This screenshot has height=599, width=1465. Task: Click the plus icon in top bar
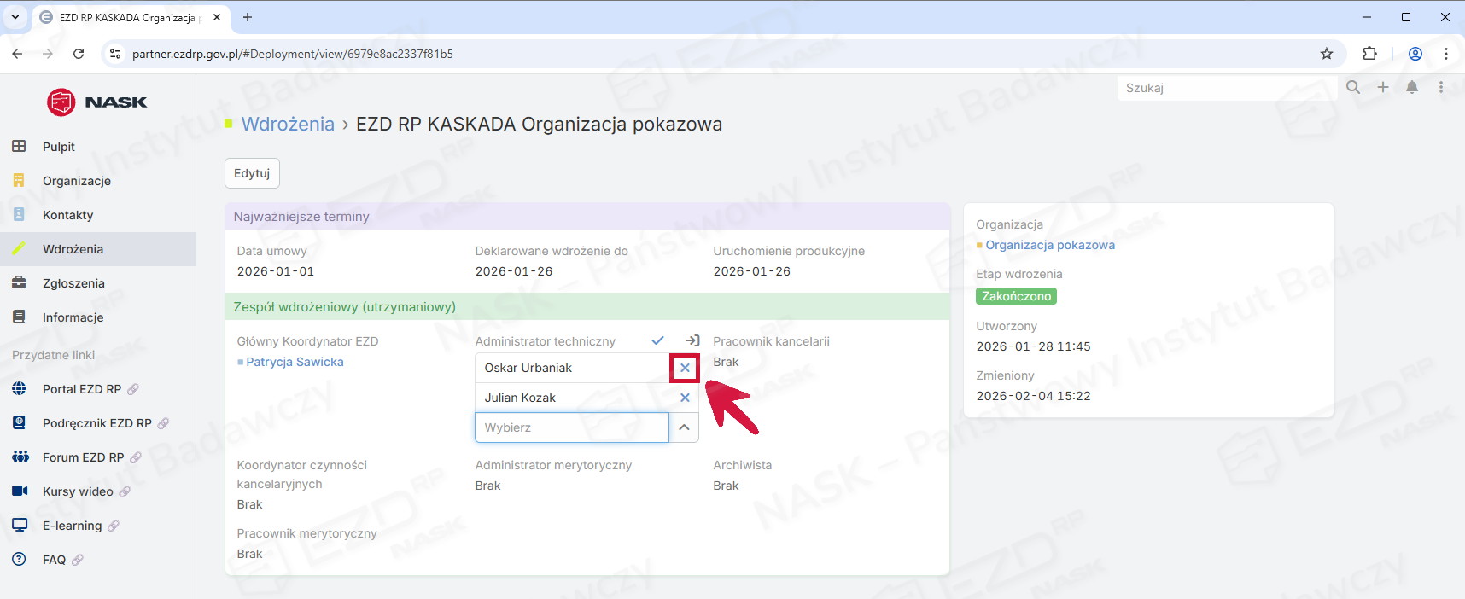pyautogui.click(x=1383, y=87)
